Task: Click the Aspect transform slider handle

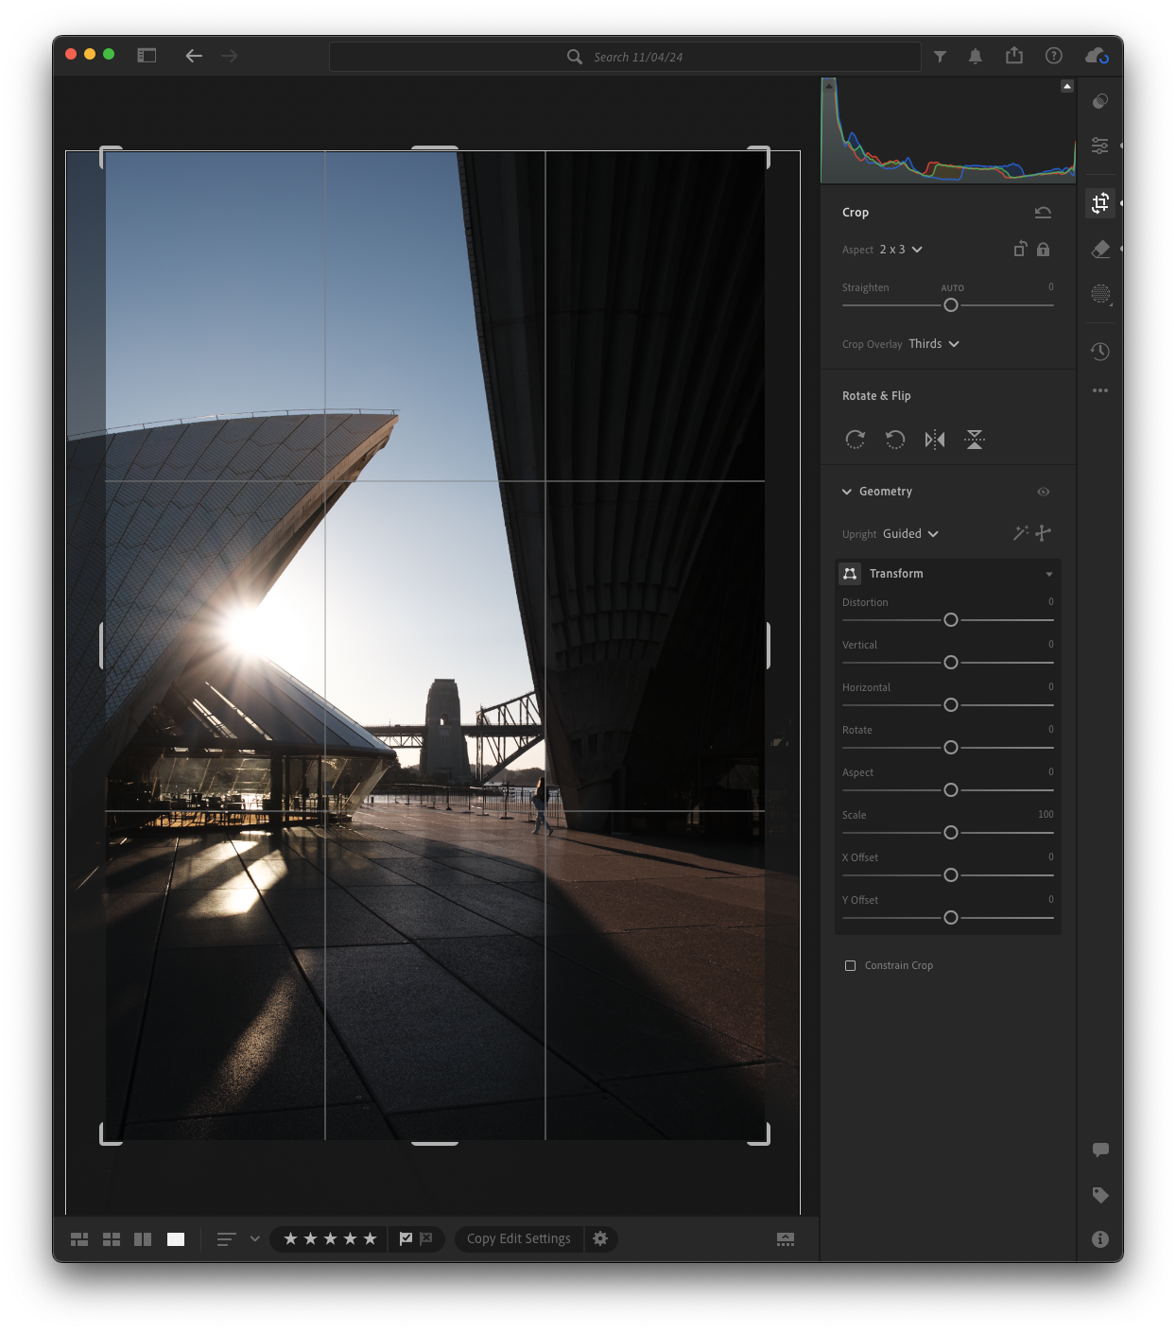Action: (x=951, y=790)
